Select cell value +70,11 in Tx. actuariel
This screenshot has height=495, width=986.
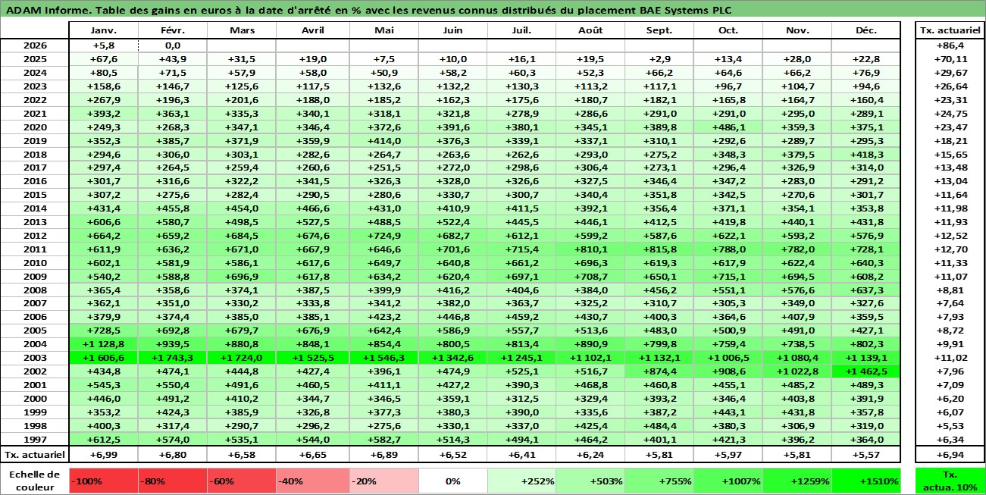click(x=950, y=59)
